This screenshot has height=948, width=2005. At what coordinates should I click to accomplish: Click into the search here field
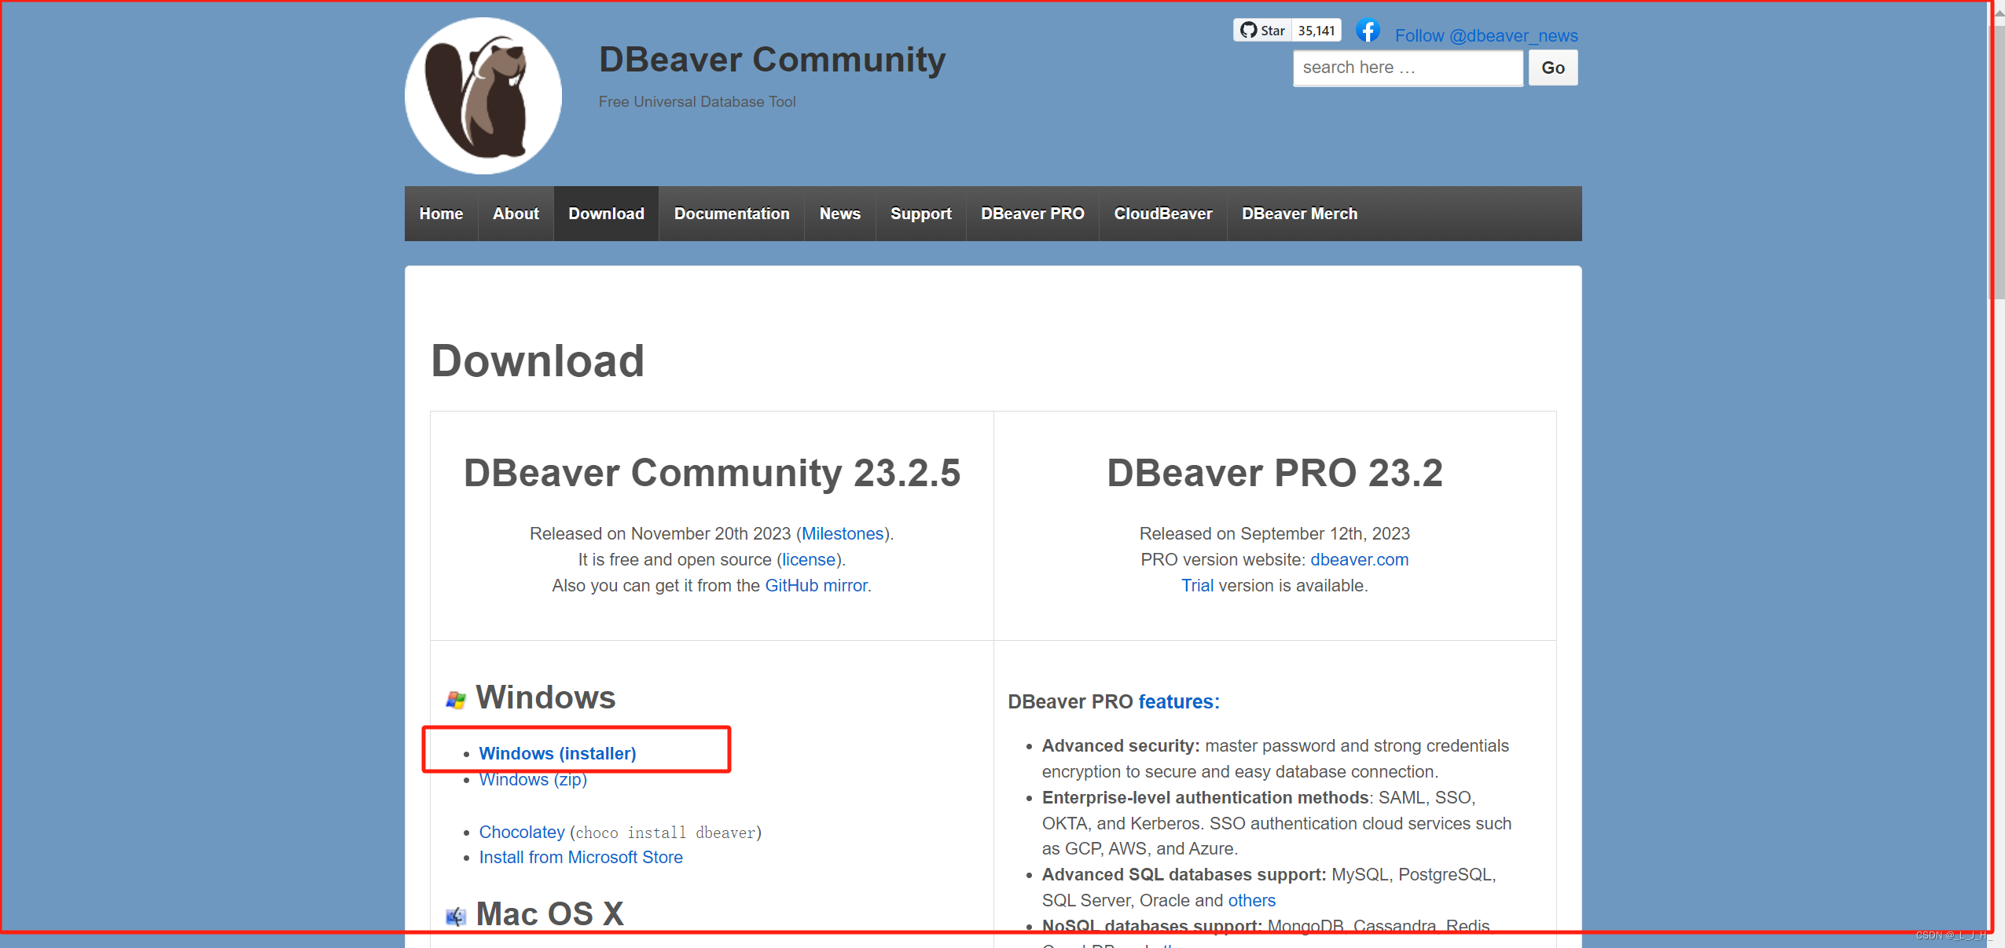click(x=1407, y=68)
